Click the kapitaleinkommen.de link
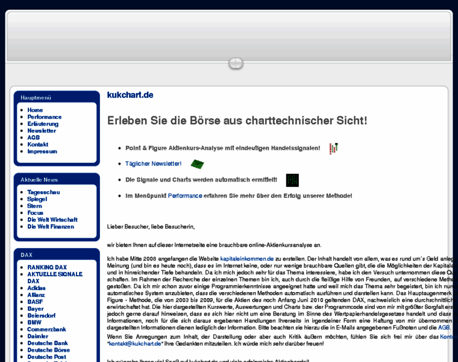The image size is (458, 362). [246, 258]
